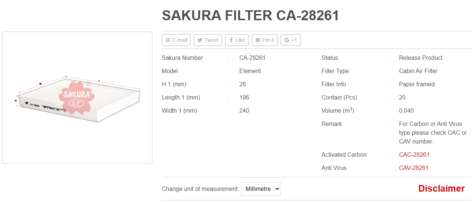The image size is (473, 203).
Task: Click the Millimetre dropdown arrow
Action: click(277, 189)
